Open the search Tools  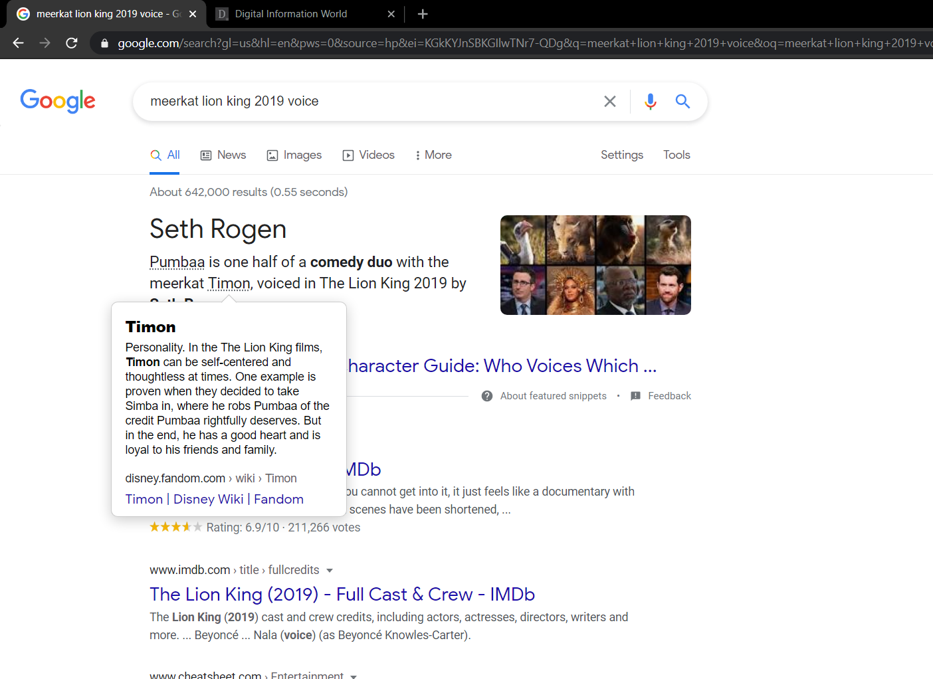676,155
